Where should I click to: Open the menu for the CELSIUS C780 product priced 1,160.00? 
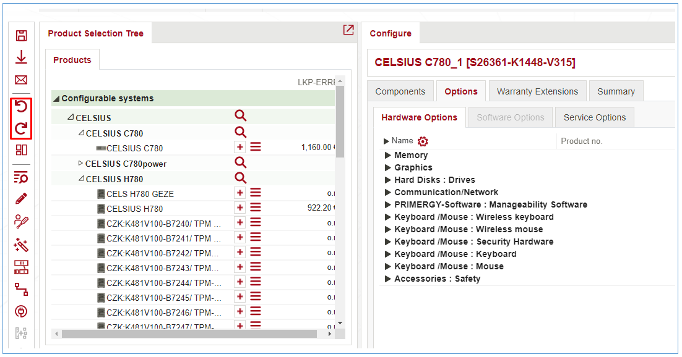point(256,147)
